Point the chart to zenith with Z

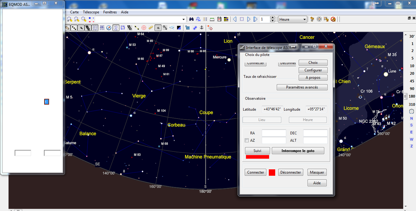pyautogui.click(x=411, y=146)
